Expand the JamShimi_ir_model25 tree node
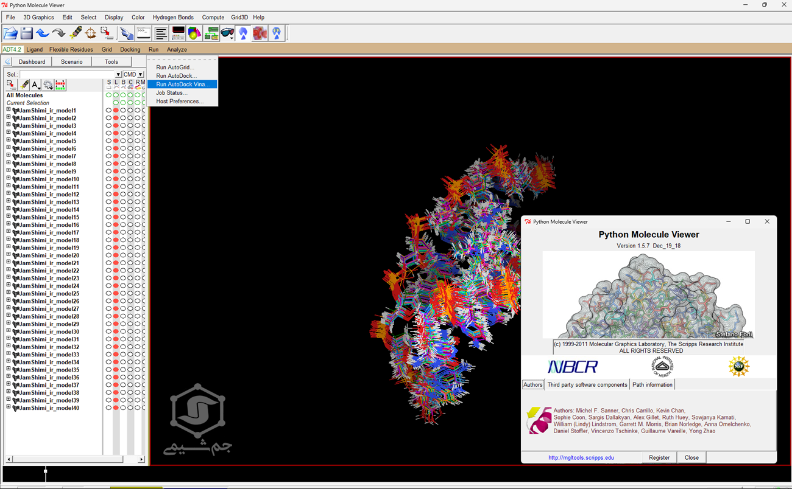 [x=9, y=293]
